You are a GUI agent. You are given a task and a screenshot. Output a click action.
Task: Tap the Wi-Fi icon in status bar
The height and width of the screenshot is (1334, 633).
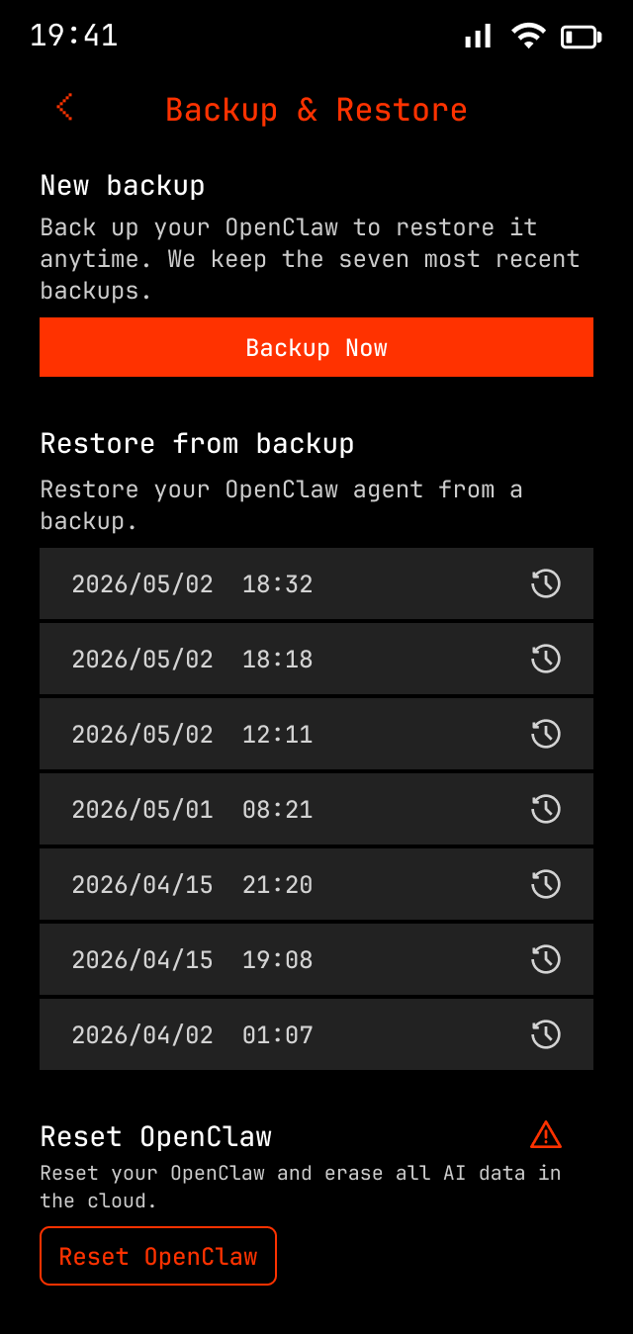[x=528, y=37]
